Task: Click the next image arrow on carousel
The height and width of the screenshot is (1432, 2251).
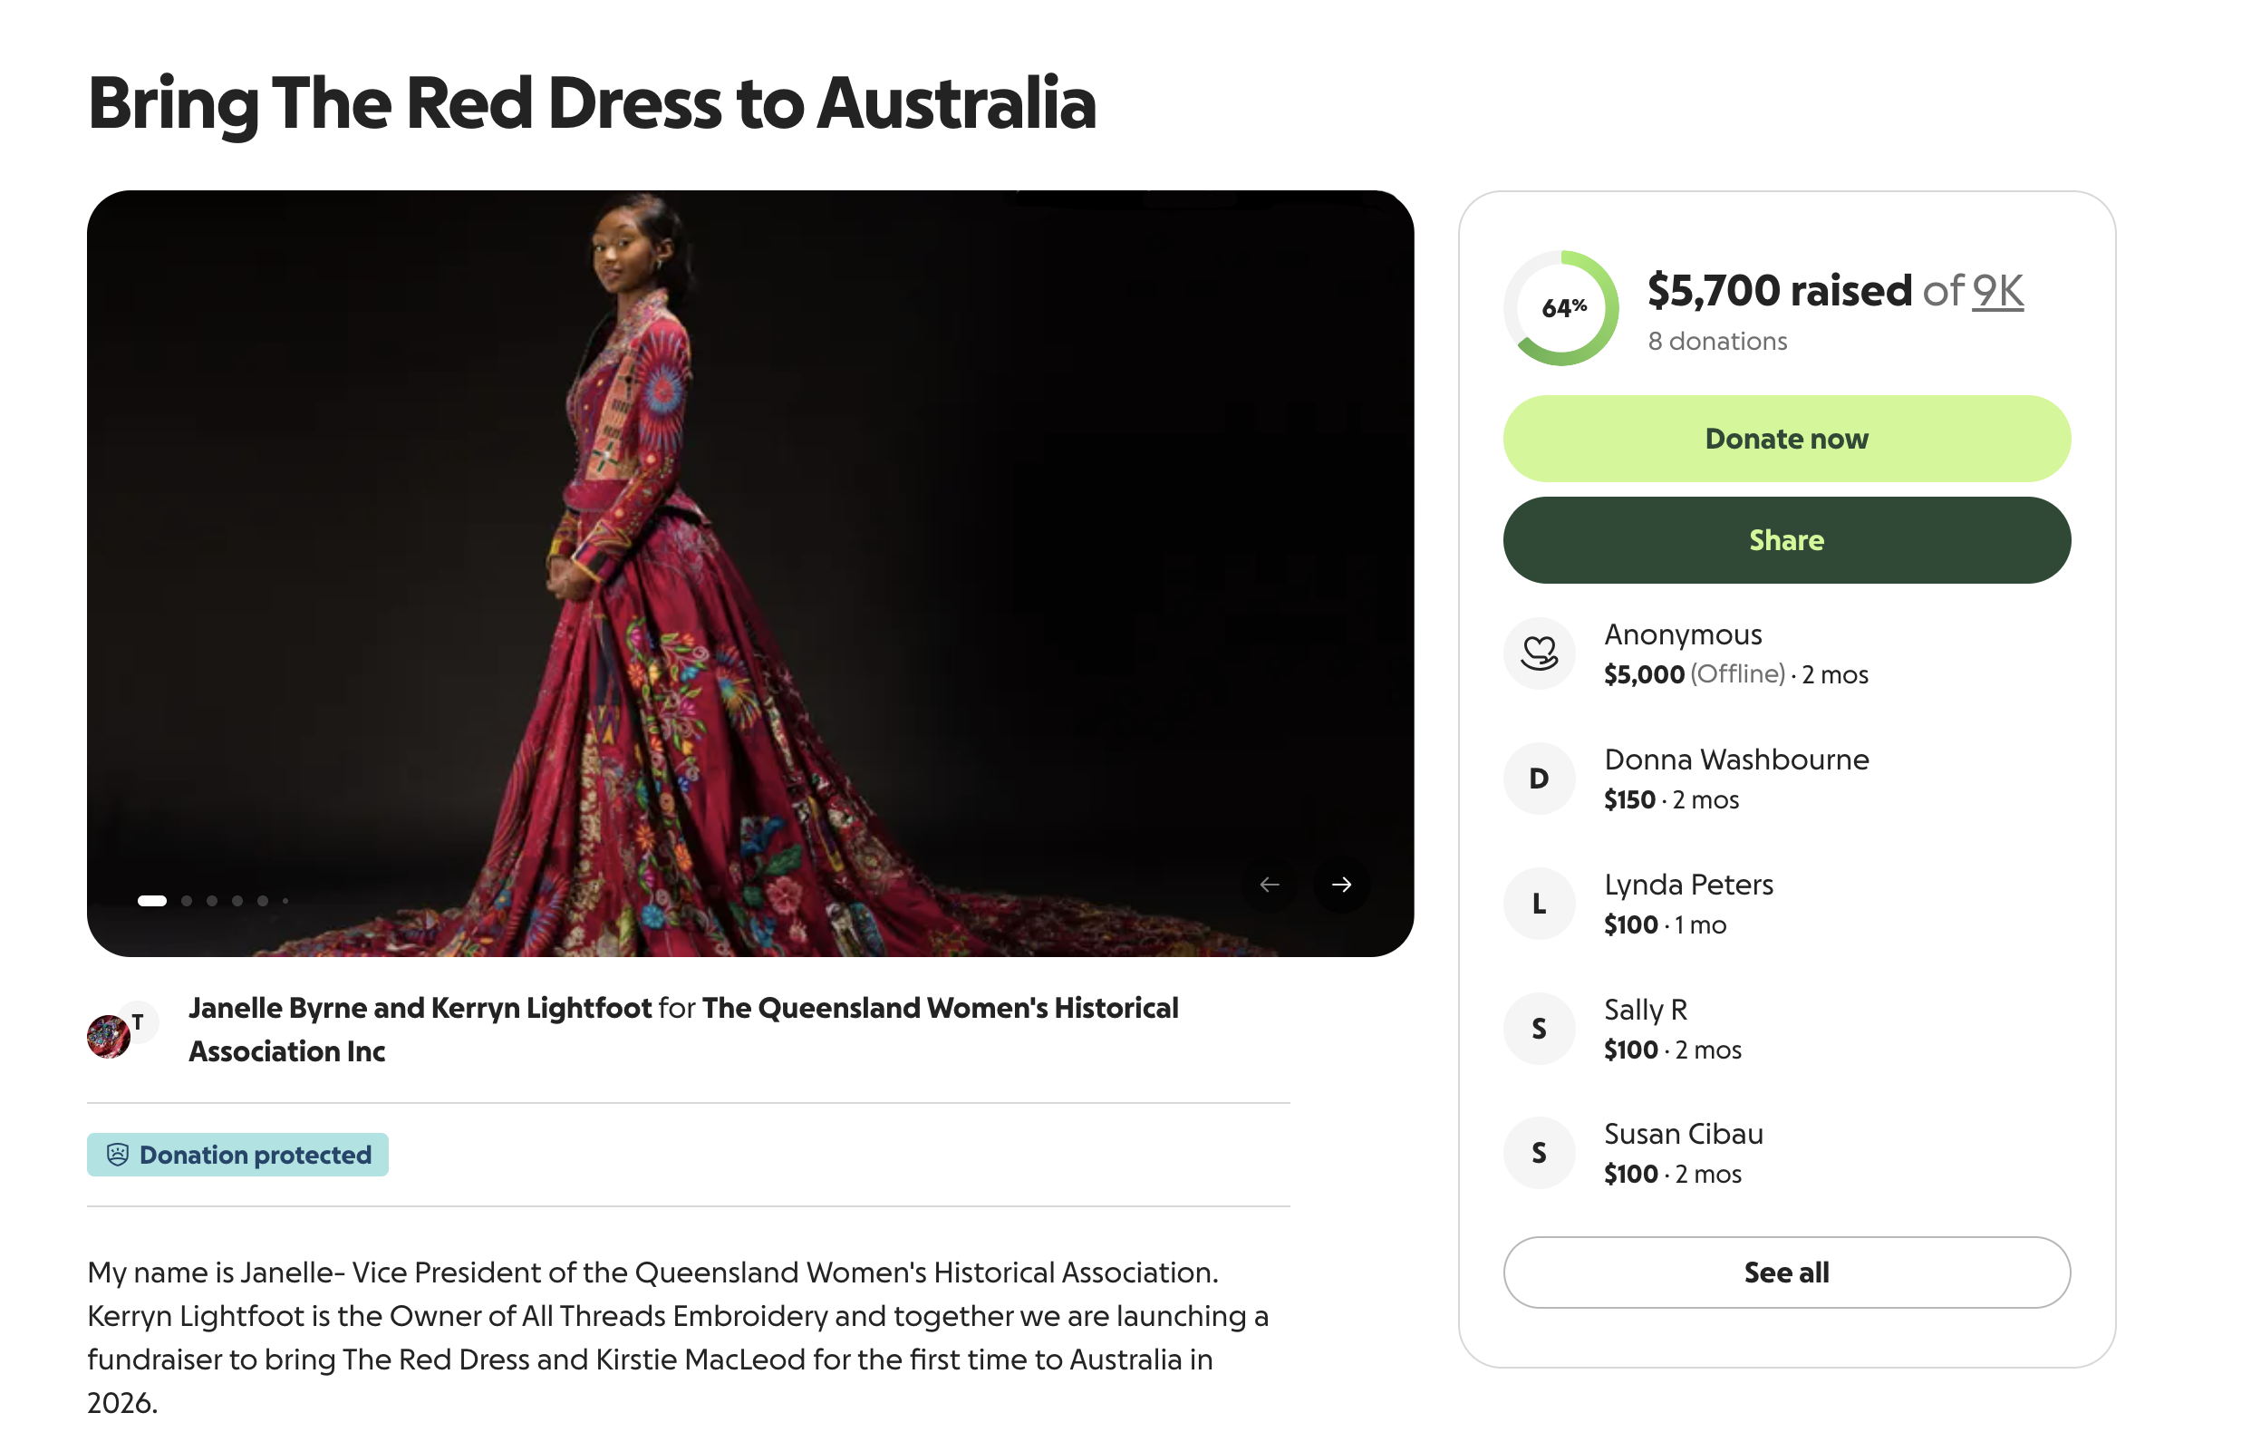Action: [1341, 885]
